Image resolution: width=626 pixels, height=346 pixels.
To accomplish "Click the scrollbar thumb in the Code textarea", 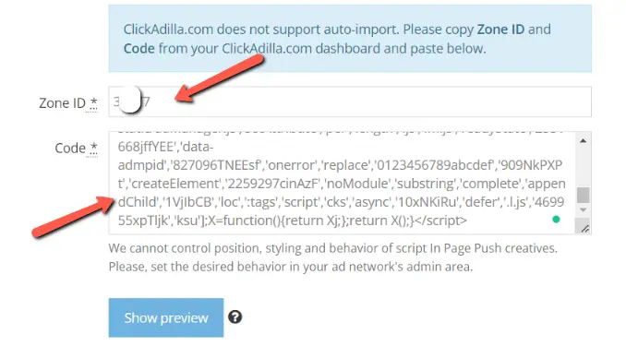I will [x=583, y=196].
